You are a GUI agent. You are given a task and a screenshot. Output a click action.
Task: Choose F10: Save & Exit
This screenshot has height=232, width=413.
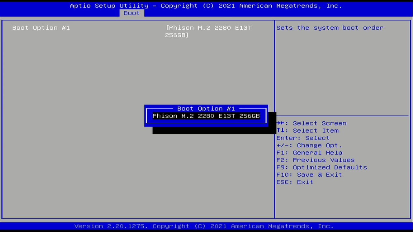[x=309, y=175]
